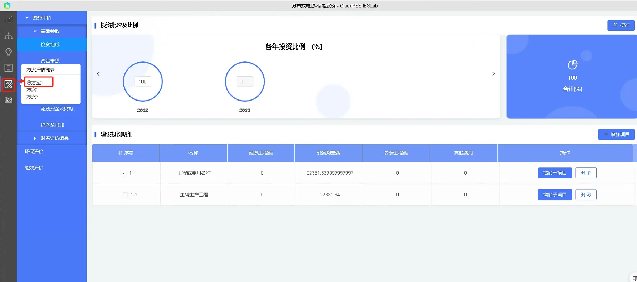This screenshot has height=282, width=637.
Task: Click the sort icon in 序号 header
Action: (x=120, y=153)
